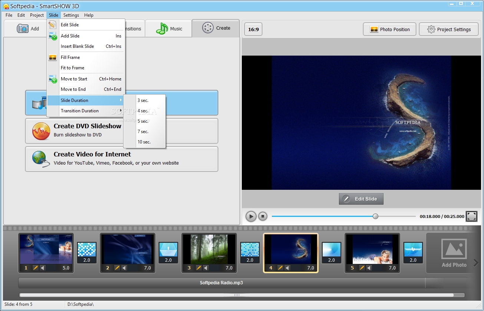Click the slide 4 duration value 7.0
484x311 pixels.
coord(311,268)
